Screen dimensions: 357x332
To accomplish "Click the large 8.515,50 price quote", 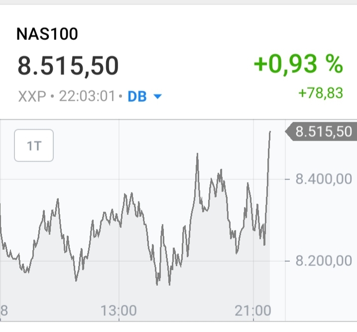I will [x=68, y=66].
